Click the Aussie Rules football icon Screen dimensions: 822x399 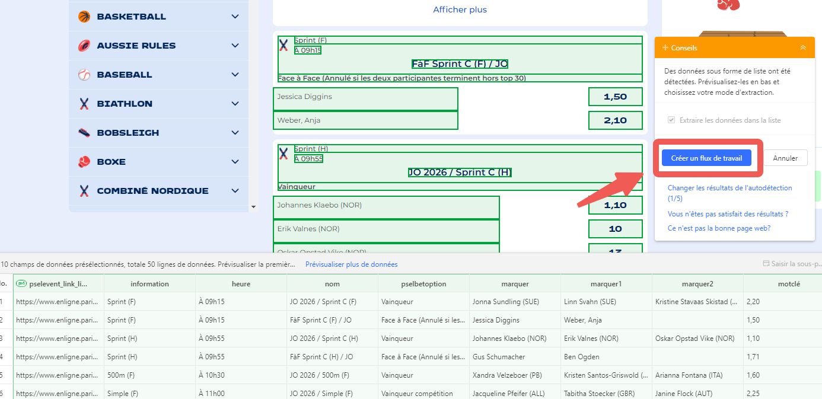(x=84, y=45)
